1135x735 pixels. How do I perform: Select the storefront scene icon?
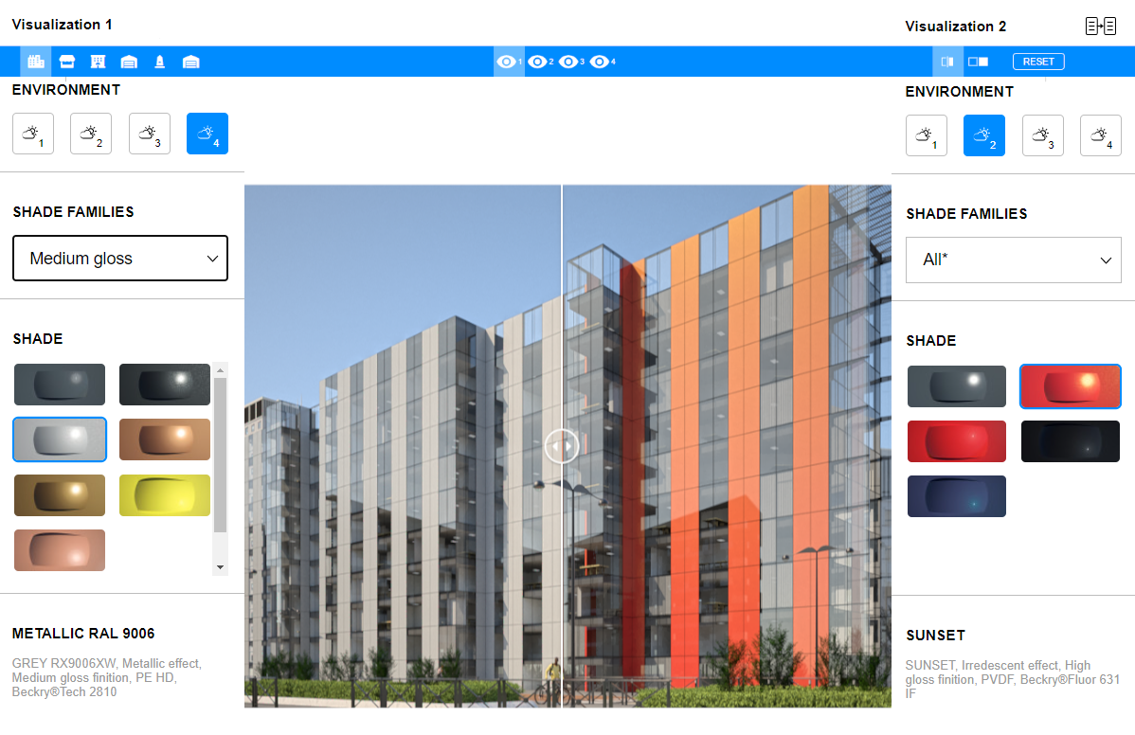tap(67, 62)
